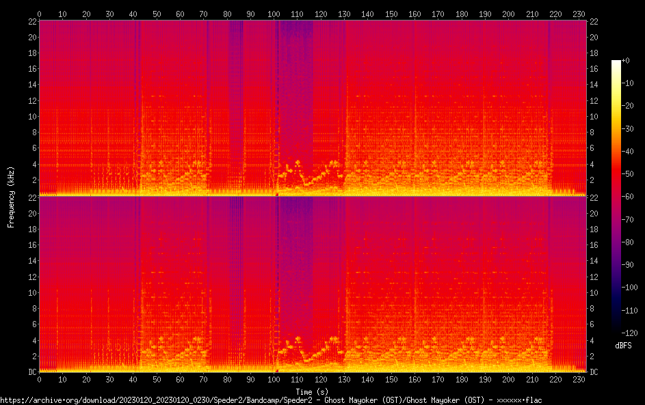Click the +0 label on the color scale
The width and height of the screenshot is (645, 405).
pos(625,61)
